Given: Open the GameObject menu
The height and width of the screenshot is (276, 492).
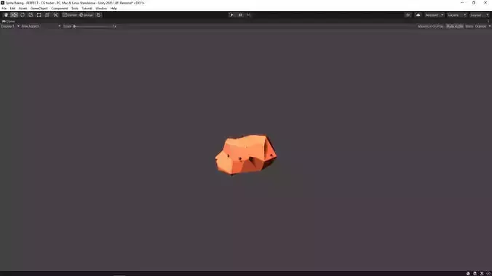Looking at the screenshot, I should 39,9.
